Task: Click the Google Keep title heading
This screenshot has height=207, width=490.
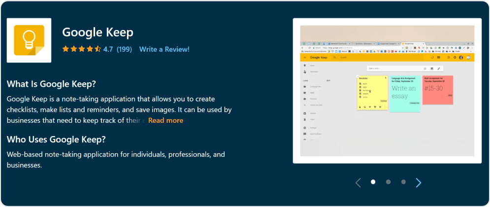Action: click(98, 32)
